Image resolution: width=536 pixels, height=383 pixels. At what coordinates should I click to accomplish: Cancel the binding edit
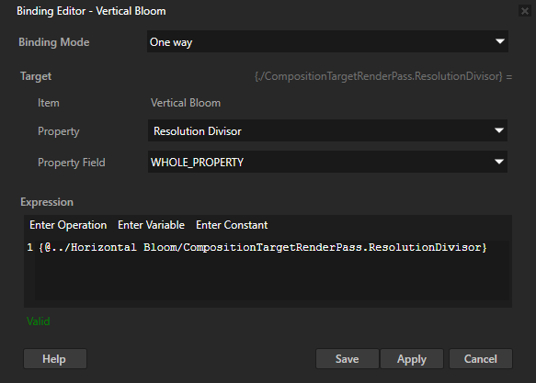point(481,359)
